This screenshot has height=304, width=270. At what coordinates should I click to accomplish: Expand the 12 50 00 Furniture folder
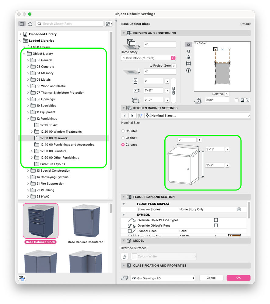(x=32, y=151)
